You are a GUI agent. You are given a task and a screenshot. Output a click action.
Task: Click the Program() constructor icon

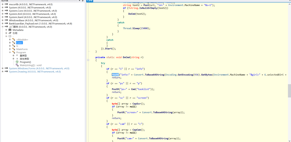click(17, 62)
